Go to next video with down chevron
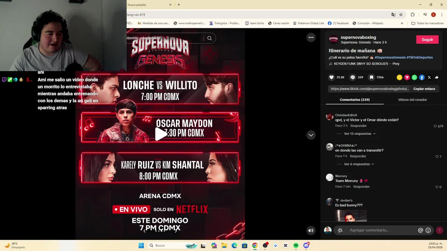 (311, 135)
